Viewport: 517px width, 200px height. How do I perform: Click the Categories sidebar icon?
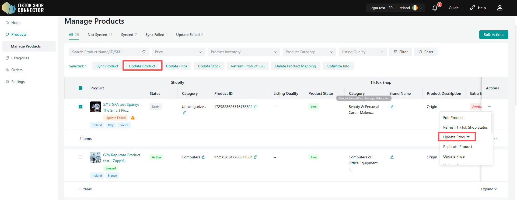click(x=7, y=58)
